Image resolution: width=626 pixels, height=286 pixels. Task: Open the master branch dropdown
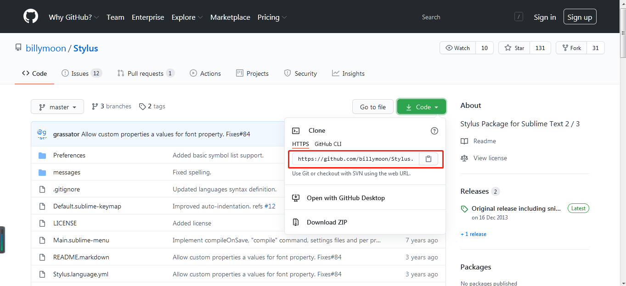click(57, 107)
